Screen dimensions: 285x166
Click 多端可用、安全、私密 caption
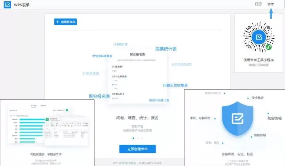click(237, 154)
